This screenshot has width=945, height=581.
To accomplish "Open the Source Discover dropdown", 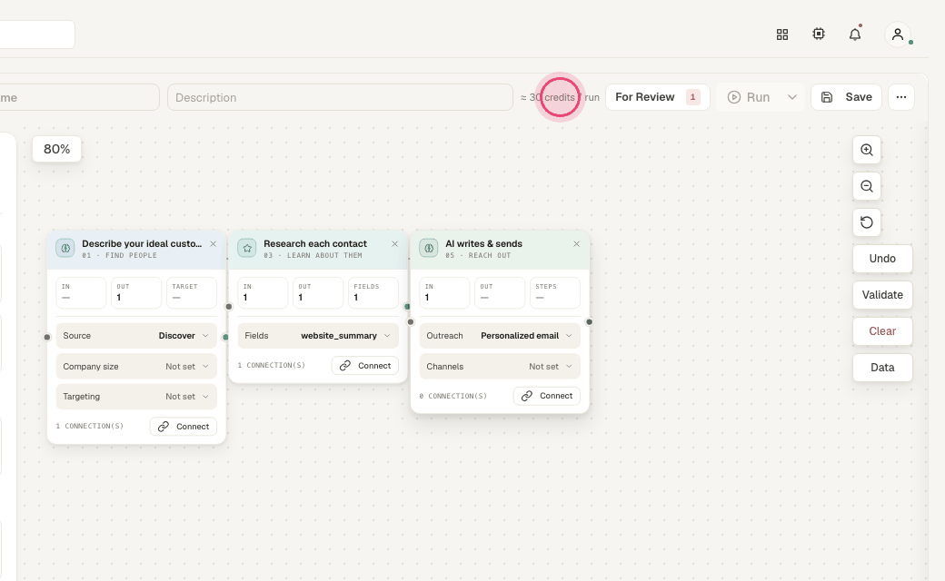I will (136, 336).
